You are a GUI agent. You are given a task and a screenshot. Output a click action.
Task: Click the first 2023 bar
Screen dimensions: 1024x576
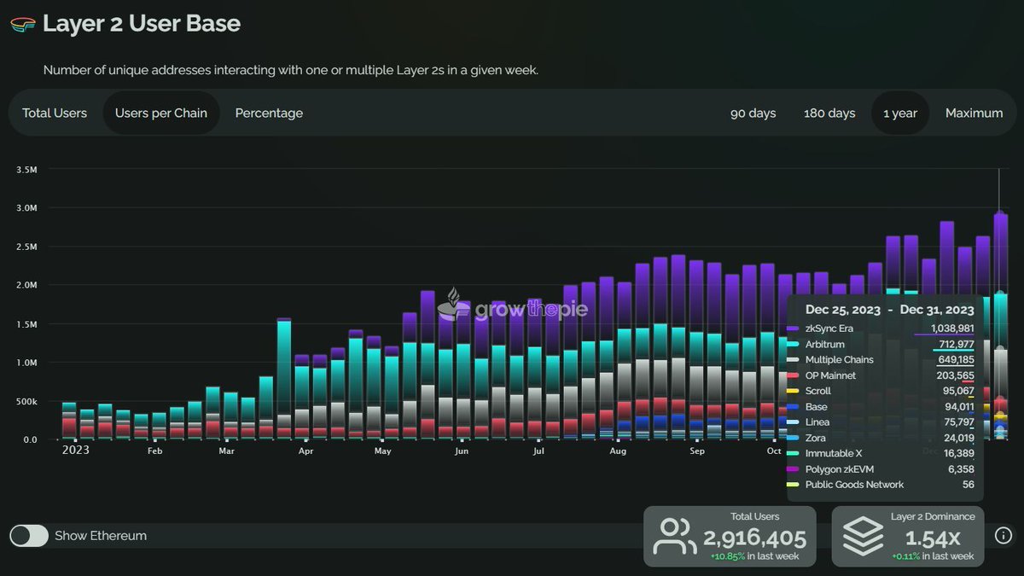(x=69, y=421)
